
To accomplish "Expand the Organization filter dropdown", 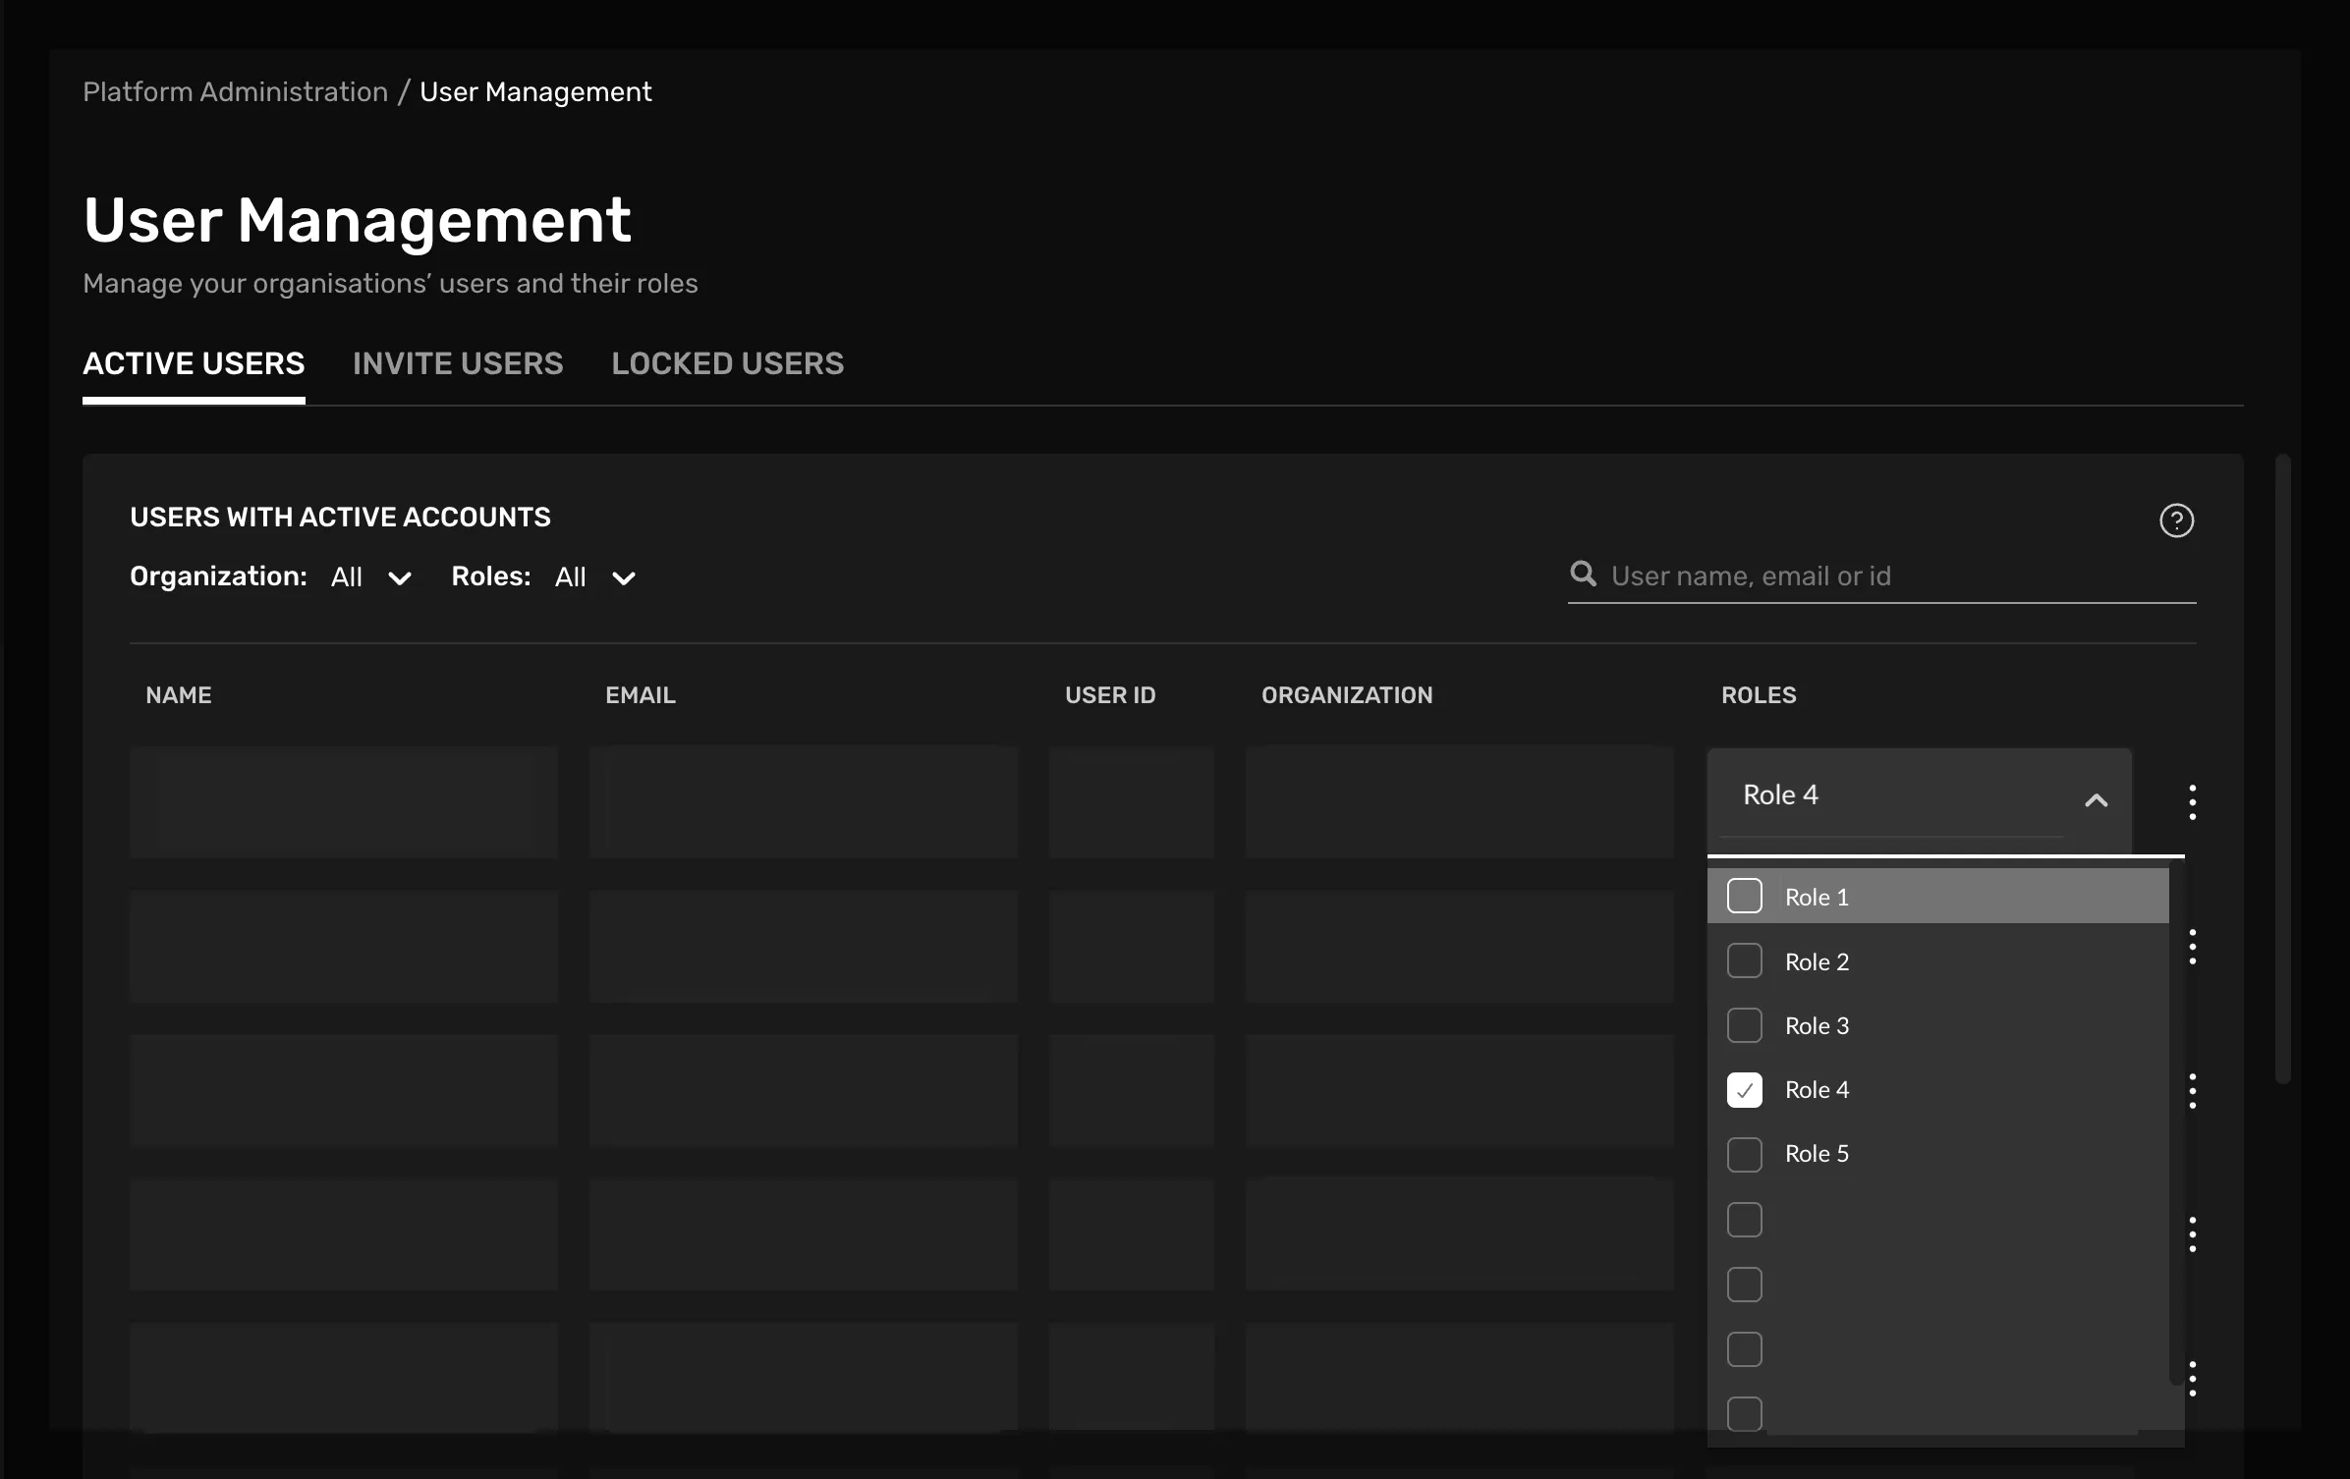I will point(371,577).
